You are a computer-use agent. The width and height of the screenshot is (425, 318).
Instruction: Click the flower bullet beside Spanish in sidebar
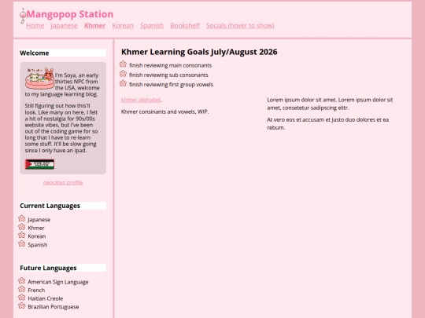pos(22,243)
